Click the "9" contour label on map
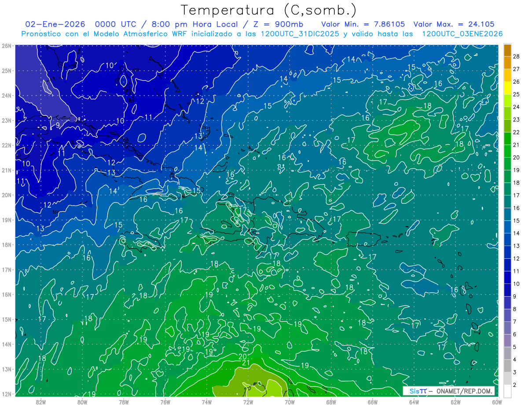The image size is (528, 408). click(58, 125)
